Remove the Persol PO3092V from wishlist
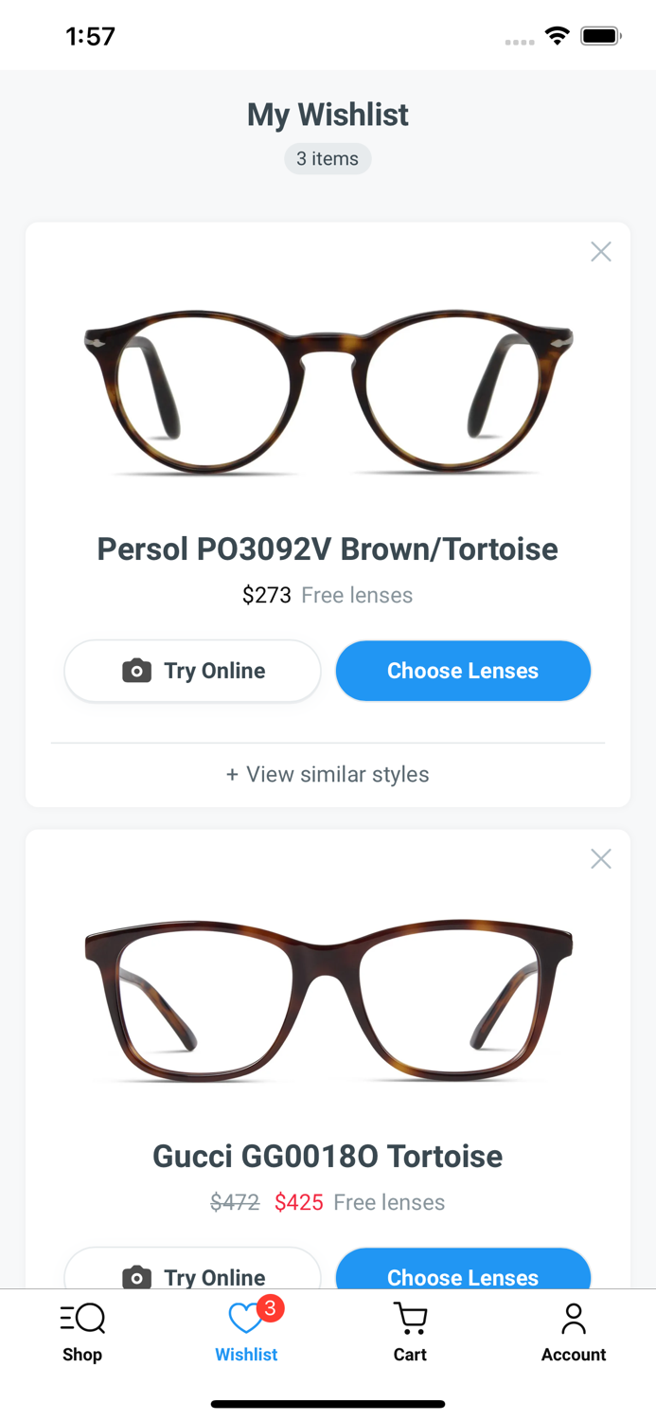 [x=601, y=251]
